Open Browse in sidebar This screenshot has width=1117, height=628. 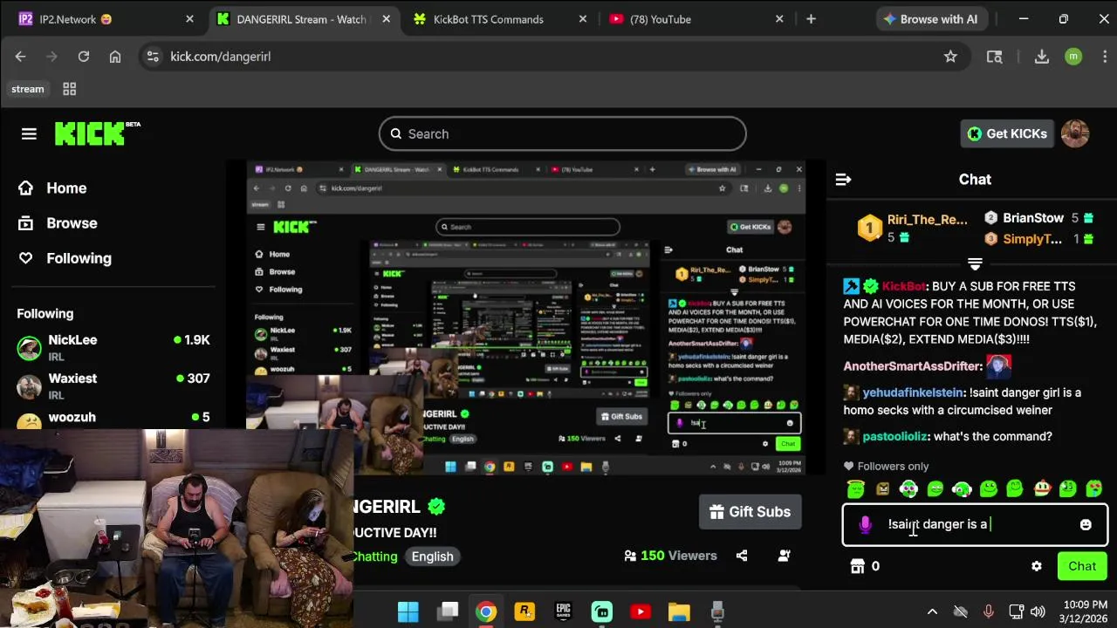[58, 223]
